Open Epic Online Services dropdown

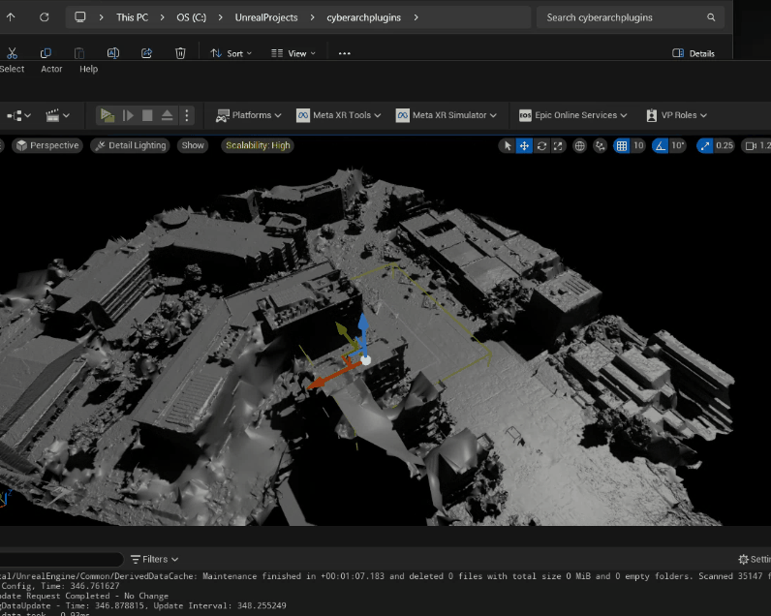[573, 115]
